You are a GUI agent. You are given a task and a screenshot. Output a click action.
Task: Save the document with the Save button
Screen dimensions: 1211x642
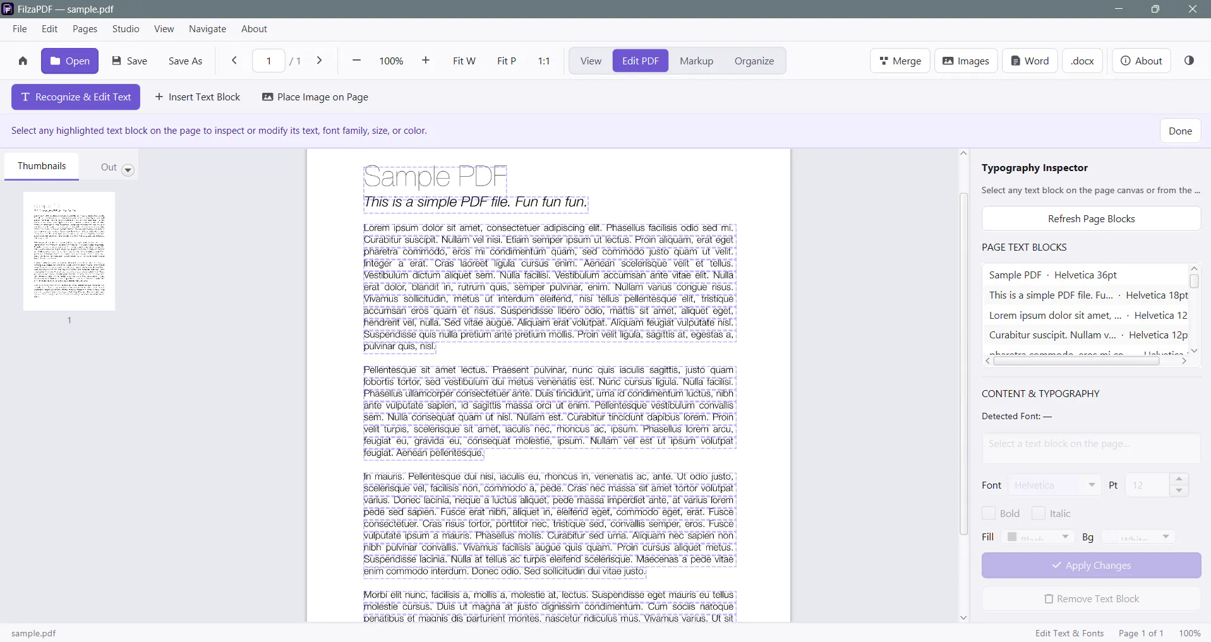pyautogui.click(x=130, y=61)
